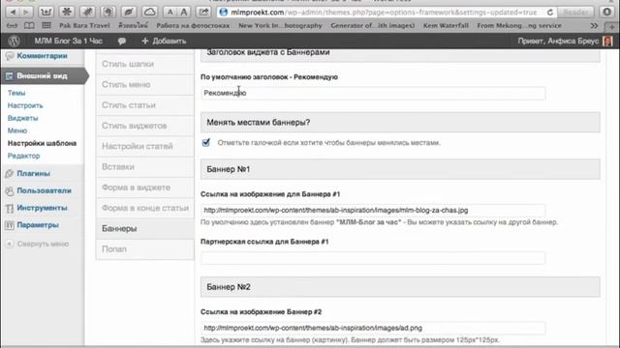
Task: Open the 'Меню' submenu item
Action: 17,130
